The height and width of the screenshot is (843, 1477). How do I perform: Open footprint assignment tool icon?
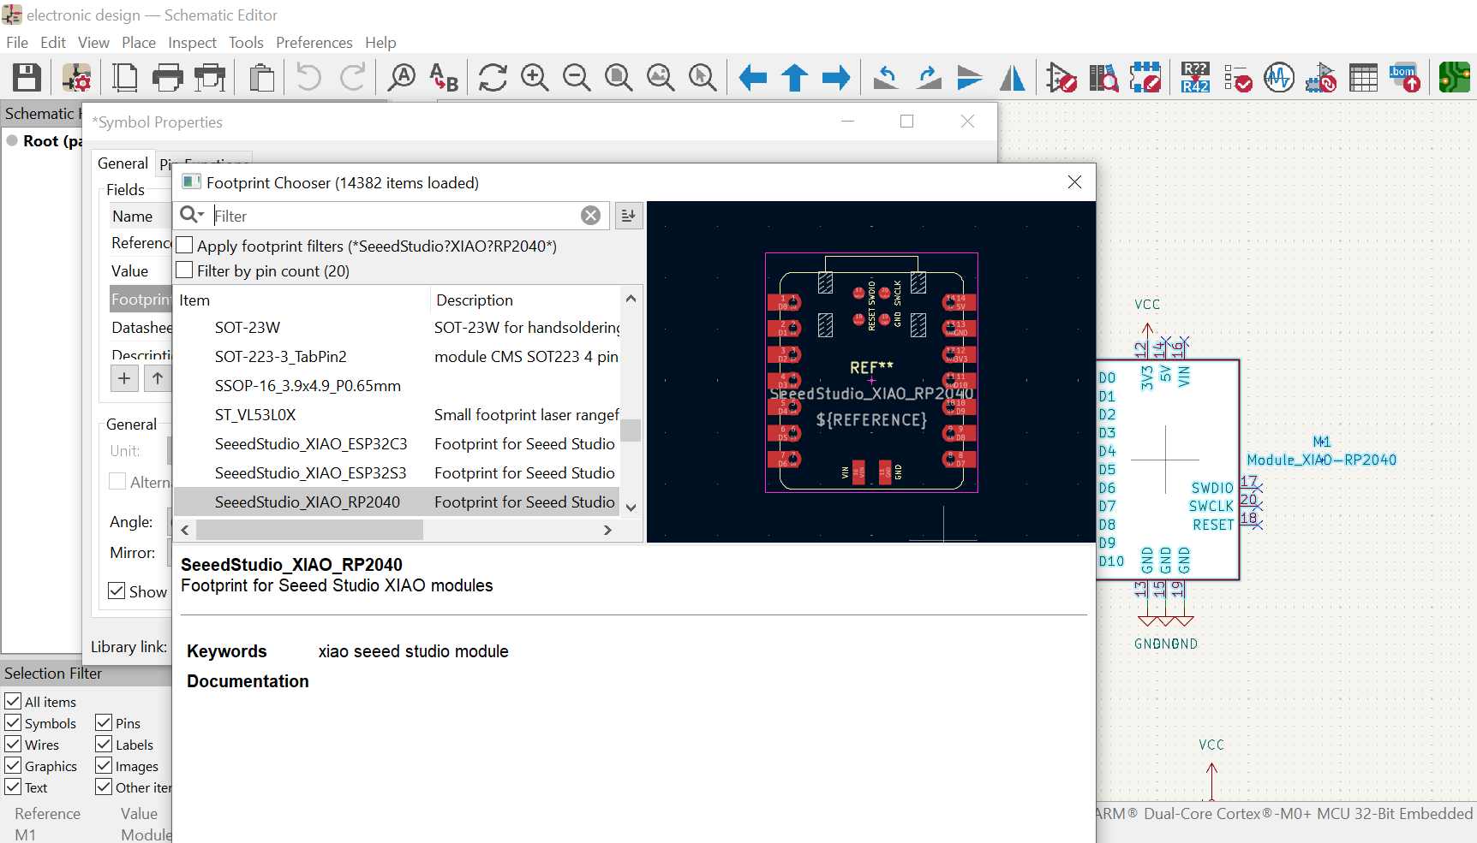tap(1321, 78)
